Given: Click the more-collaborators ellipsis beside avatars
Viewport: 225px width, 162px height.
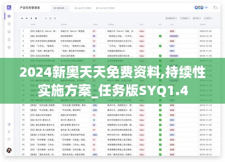Looking at the screenshot, I should click(207, 7).
